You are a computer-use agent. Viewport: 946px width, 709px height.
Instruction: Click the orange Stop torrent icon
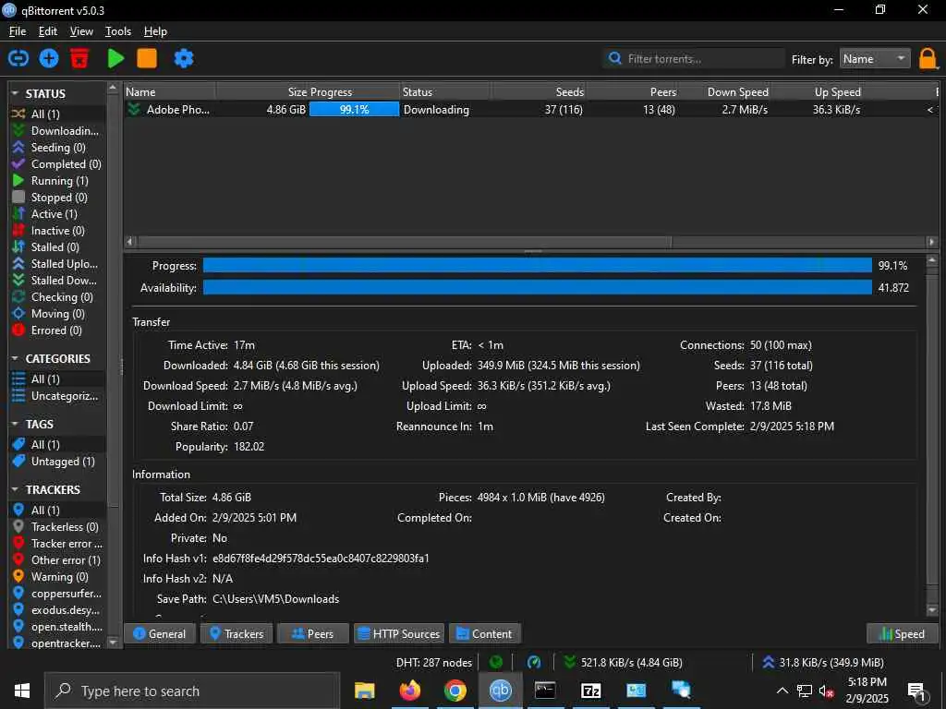pyautogui.click(x=147, y=58)
